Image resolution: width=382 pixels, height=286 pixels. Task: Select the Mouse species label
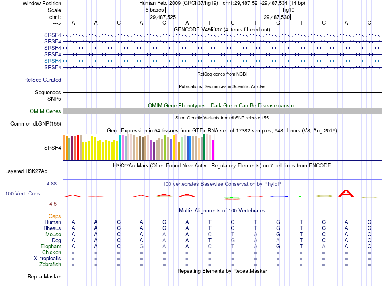point(53,235)
